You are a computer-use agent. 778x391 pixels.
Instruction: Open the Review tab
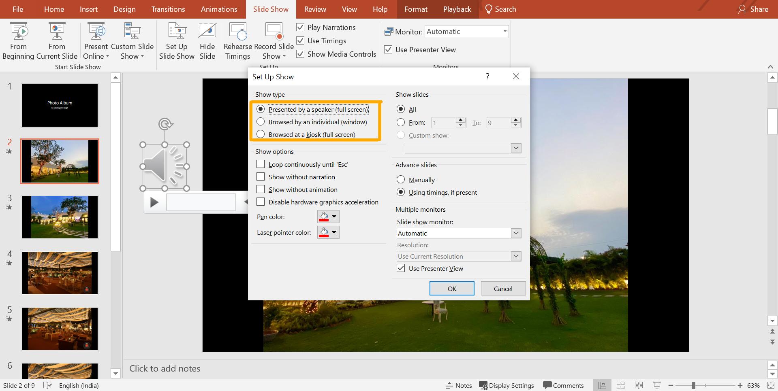pos(314,9)
